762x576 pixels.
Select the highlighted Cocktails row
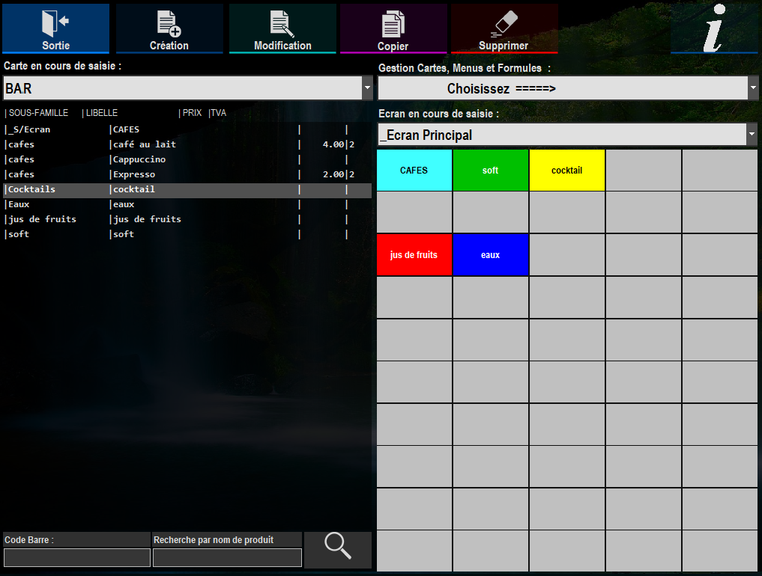[x=187, y=189]
